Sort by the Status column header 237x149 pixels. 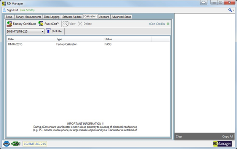[x=127, y=39]
